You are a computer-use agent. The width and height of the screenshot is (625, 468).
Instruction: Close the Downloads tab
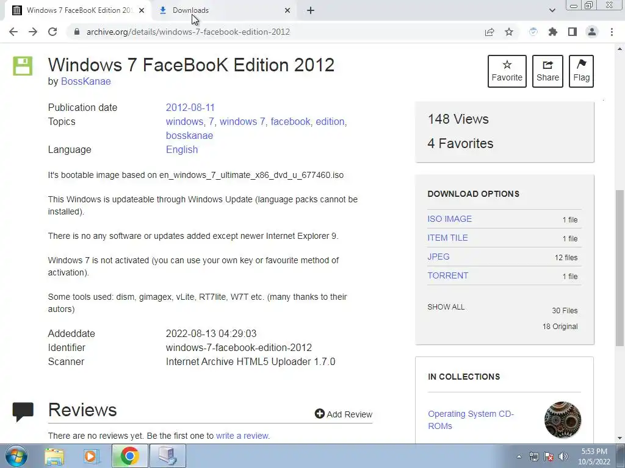coord(287,10)
